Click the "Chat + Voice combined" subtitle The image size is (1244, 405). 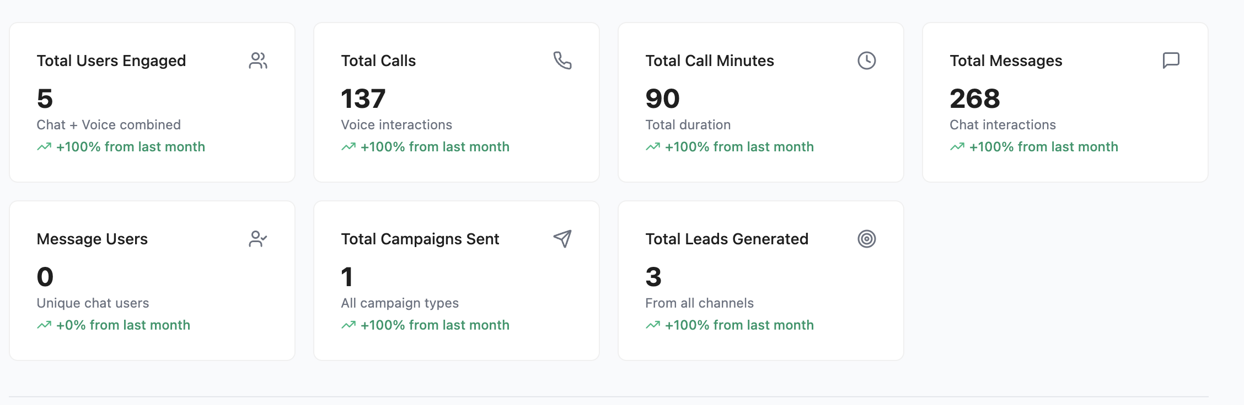[109, 125]
